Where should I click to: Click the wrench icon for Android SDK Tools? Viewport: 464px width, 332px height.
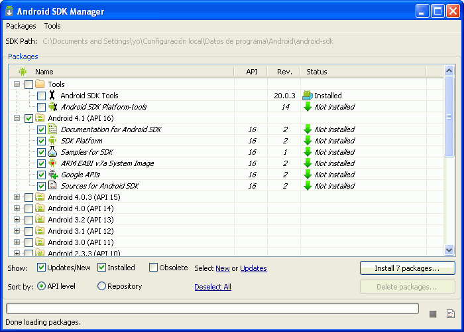[52, 95]
